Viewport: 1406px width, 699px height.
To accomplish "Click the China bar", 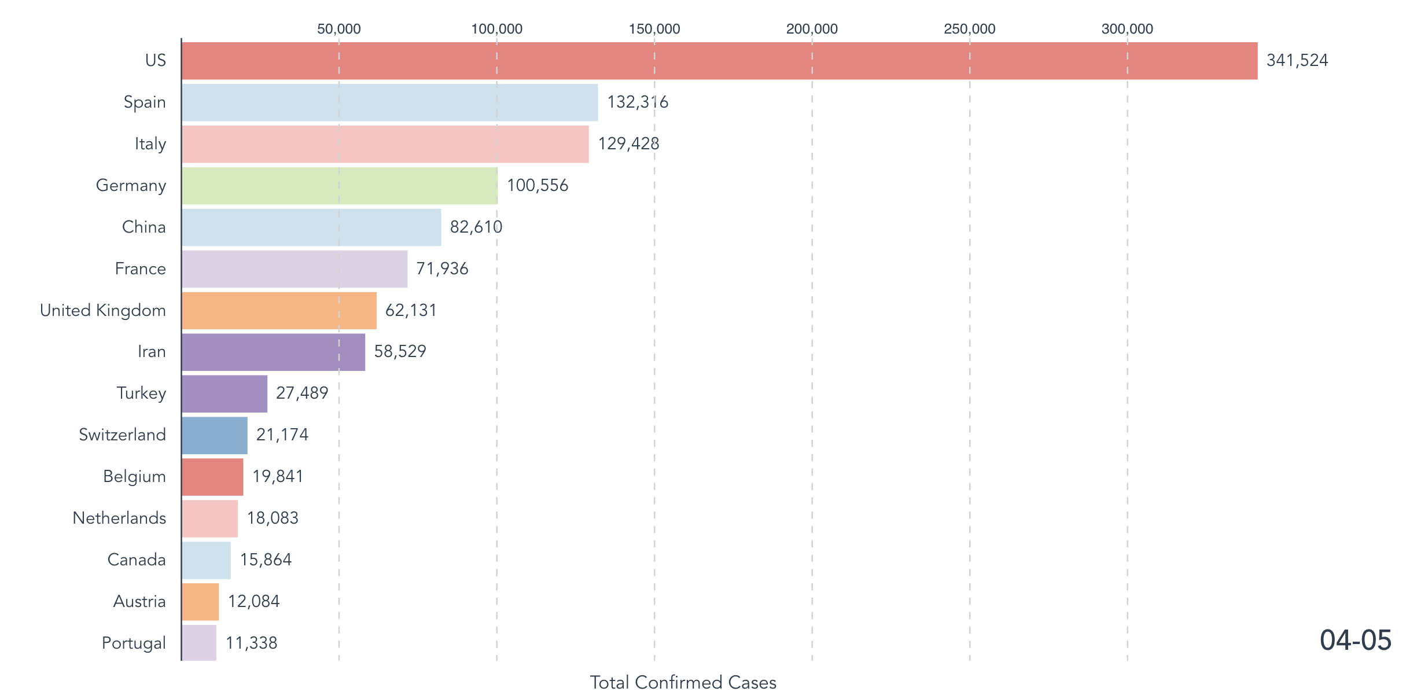I will point(311,227).
